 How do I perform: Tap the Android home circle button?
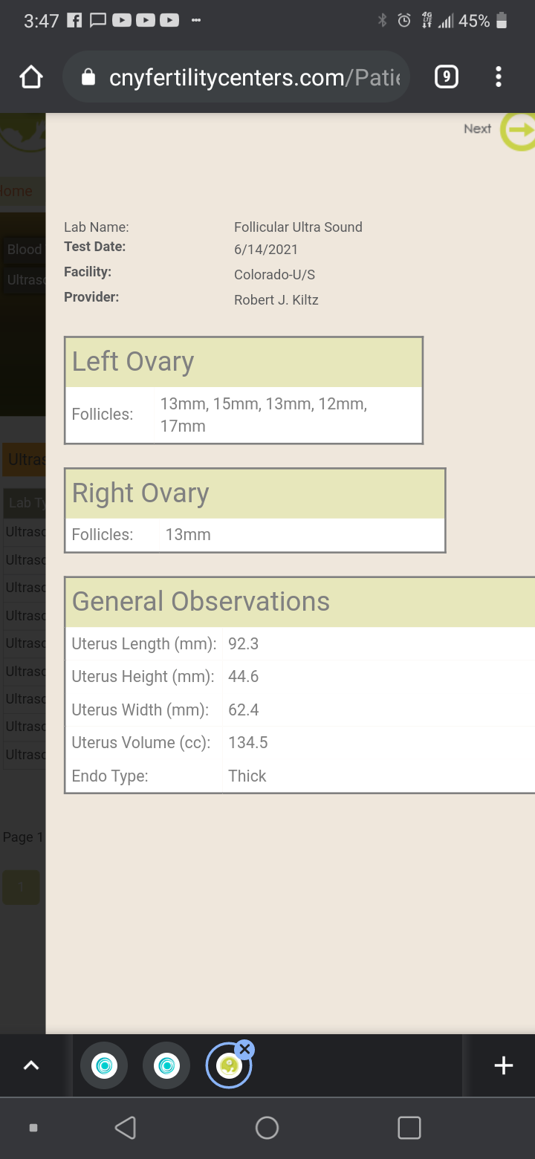(267, 1128)
